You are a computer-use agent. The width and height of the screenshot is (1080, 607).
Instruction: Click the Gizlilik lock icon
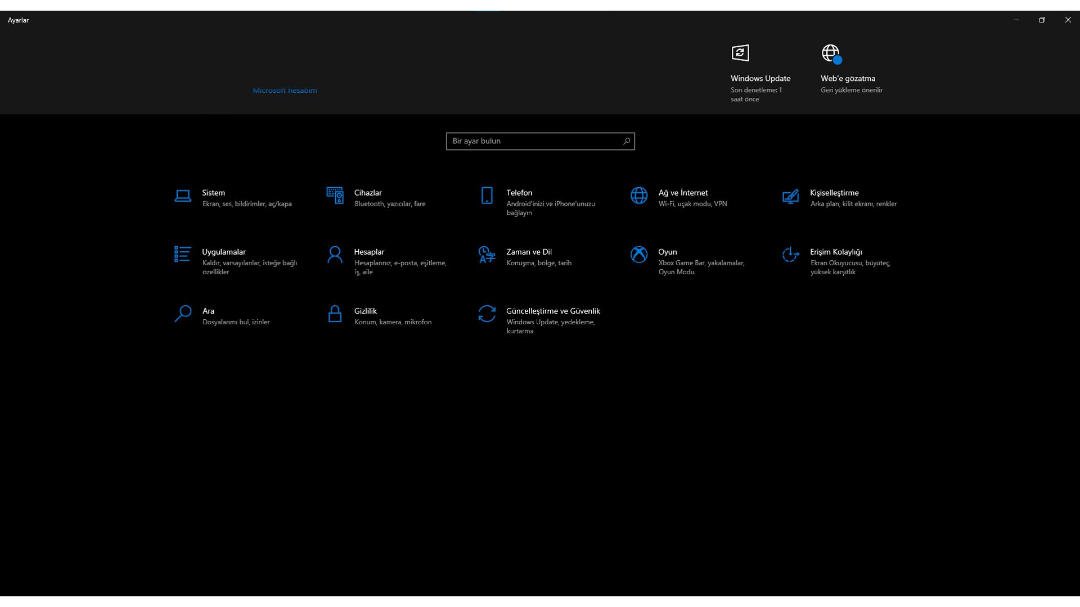tap(335, 314)
